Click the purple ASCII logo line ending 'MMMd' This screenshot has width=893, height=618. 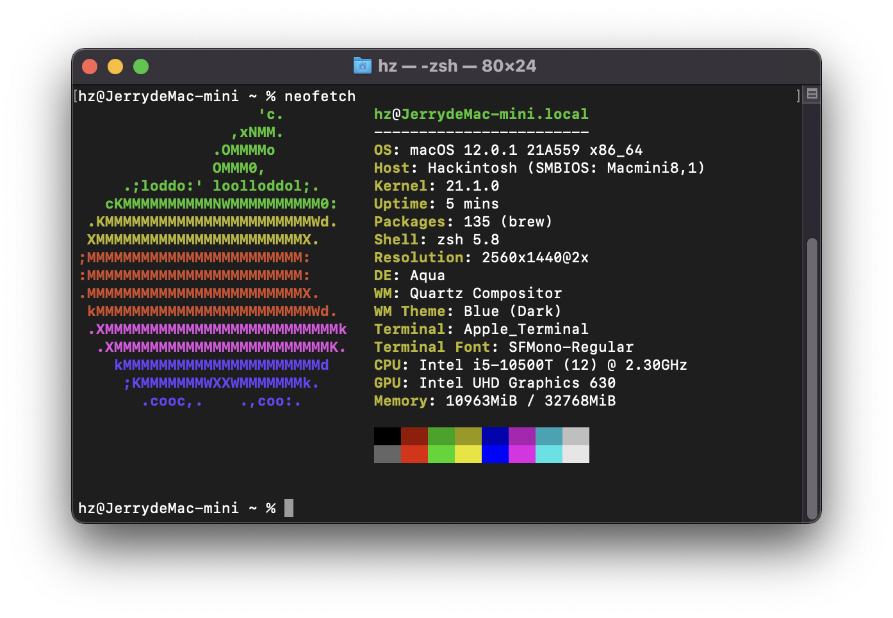click(222, 365)
